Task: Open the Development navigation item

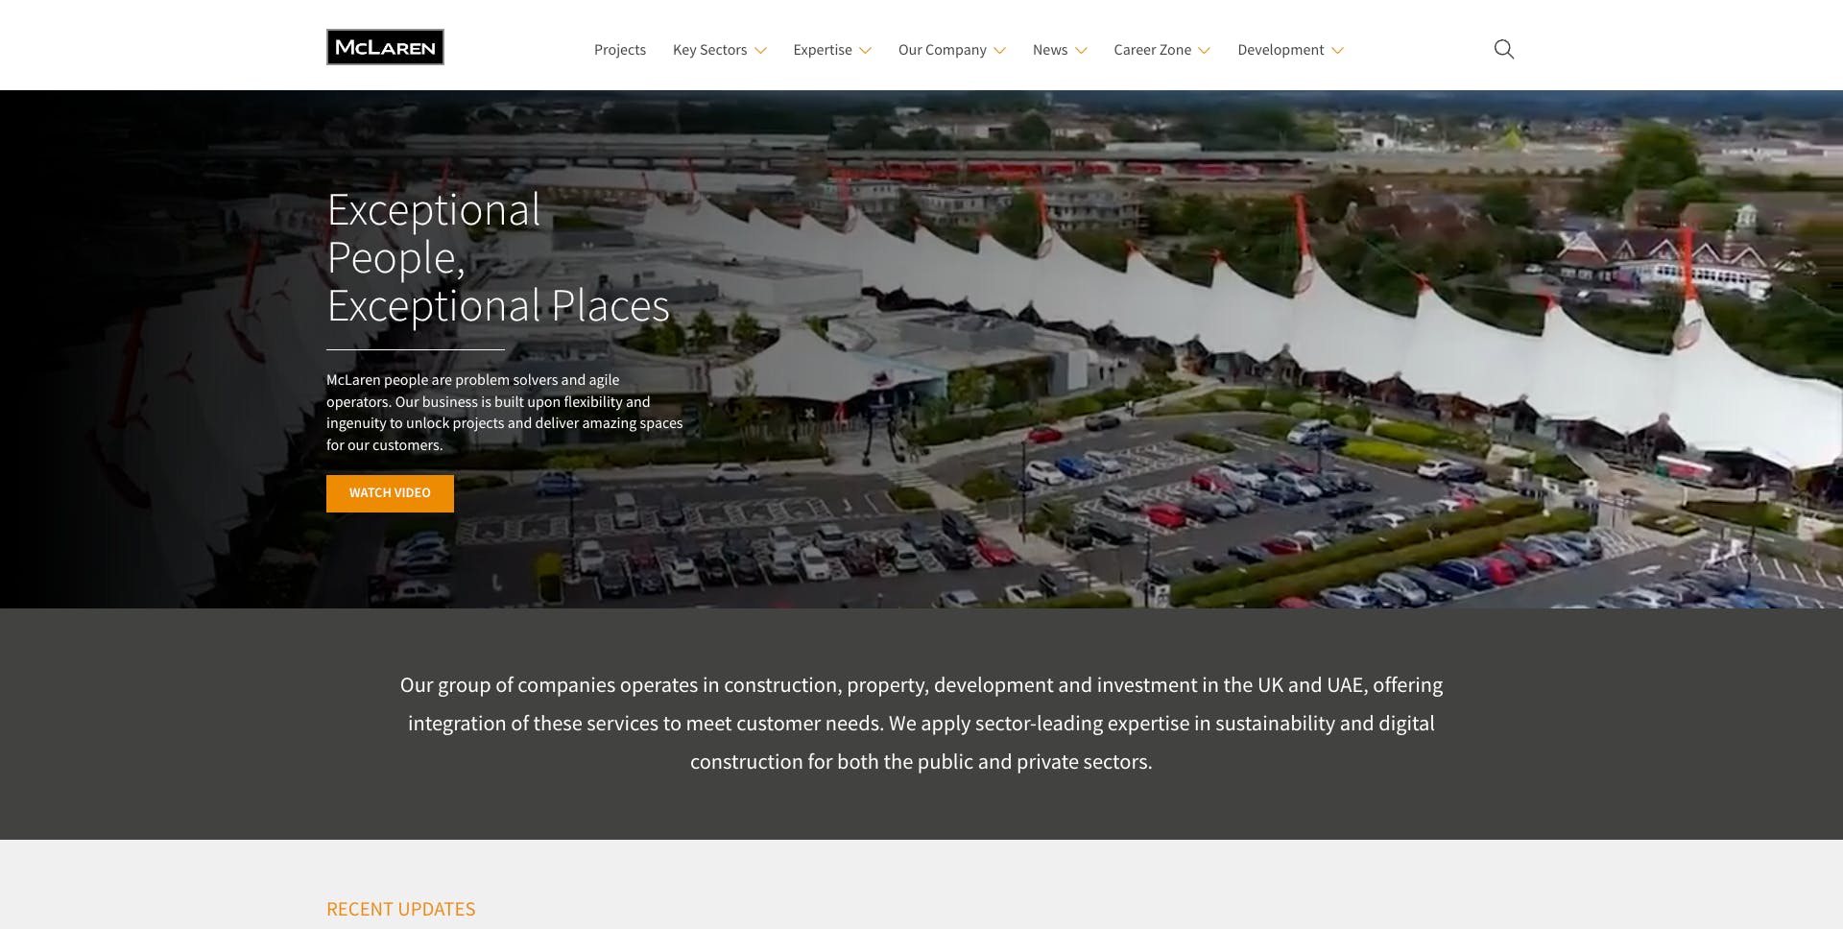Action: coord(1280,49)
